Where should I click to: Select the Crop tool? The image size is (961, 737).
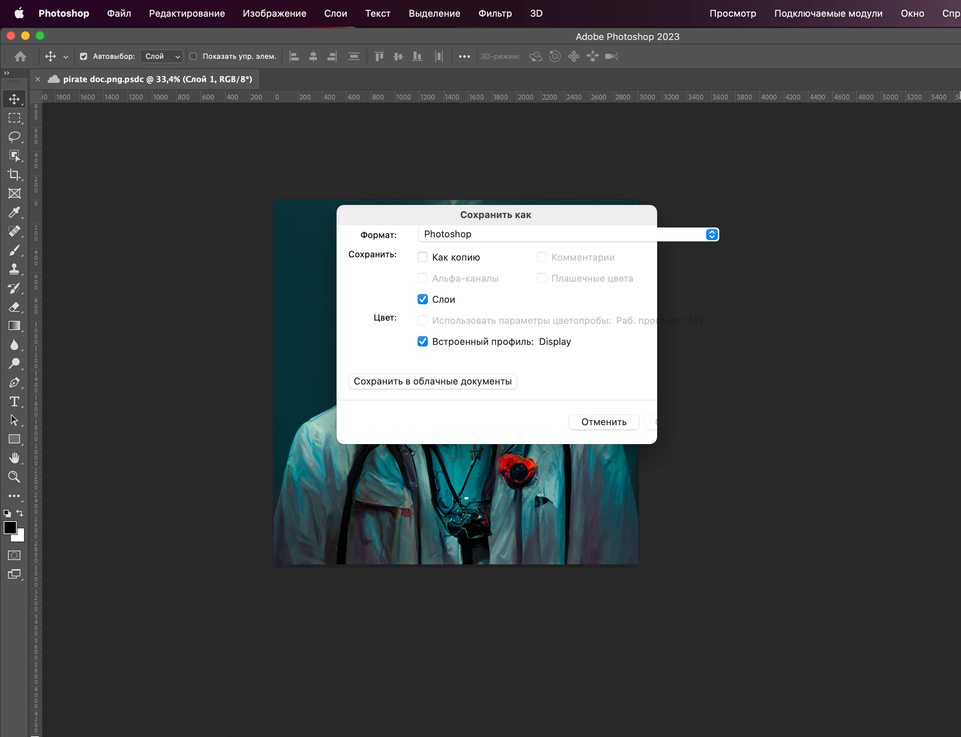(x=14, y=174)
